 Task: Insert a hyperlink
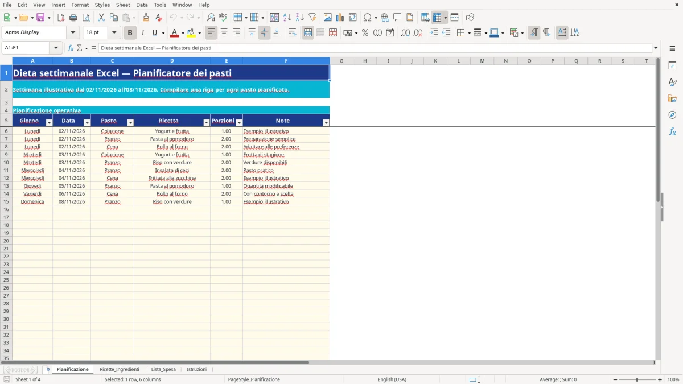(x=385, y=18)
